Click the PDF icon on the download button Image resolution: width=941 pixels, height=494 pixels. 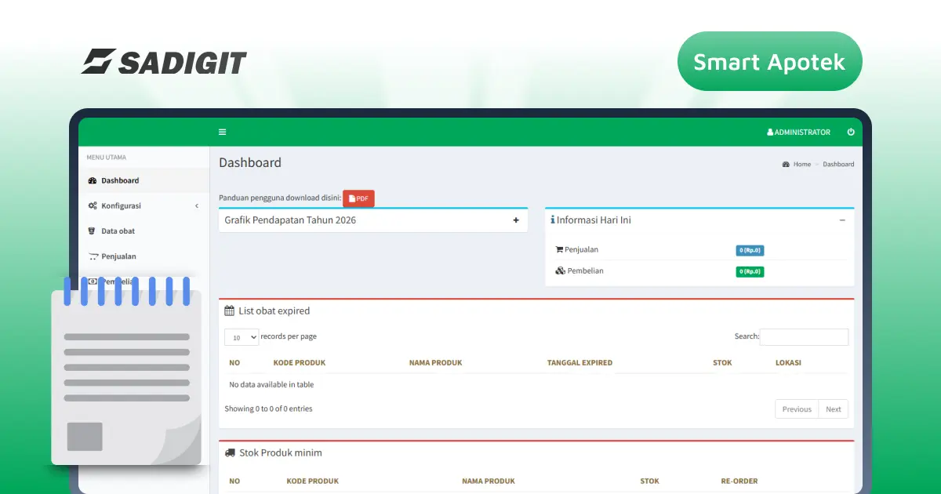coord(352,198)
